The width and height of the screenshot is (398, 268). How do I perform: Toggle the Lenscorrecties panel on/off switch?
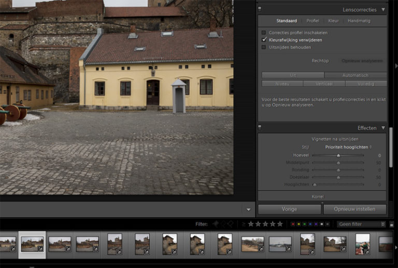pyautogui.click(x=260, y=9)
